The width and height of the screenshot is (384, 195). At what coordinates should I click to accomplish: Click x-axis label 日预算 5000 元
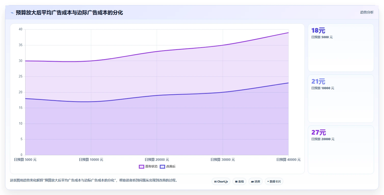[25, 160]
